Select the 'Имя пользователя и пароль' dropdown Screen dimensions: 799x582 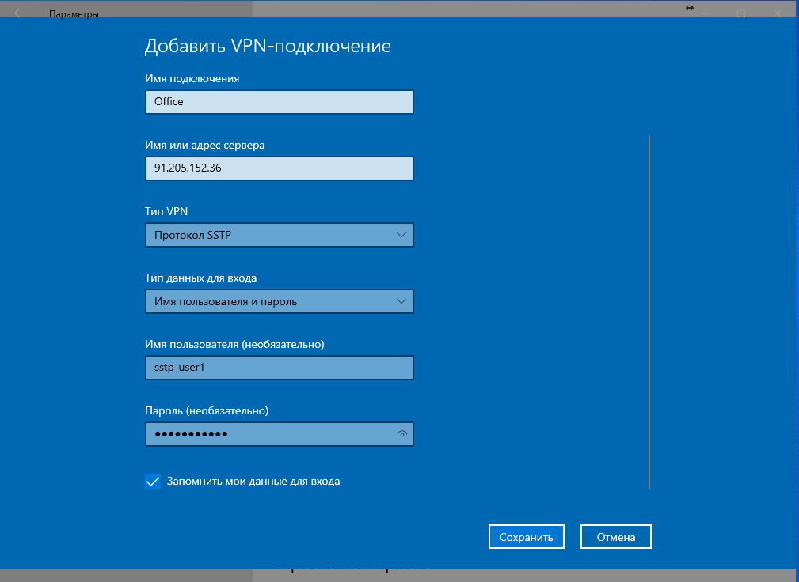click(280, 301)
